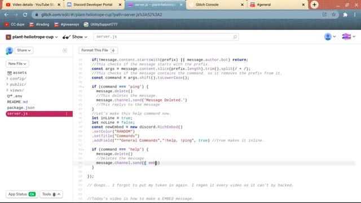Open the UtilitySupport777 bookmark
The image size is (361, 203).
pyautogui.click(x=100, y=24)
